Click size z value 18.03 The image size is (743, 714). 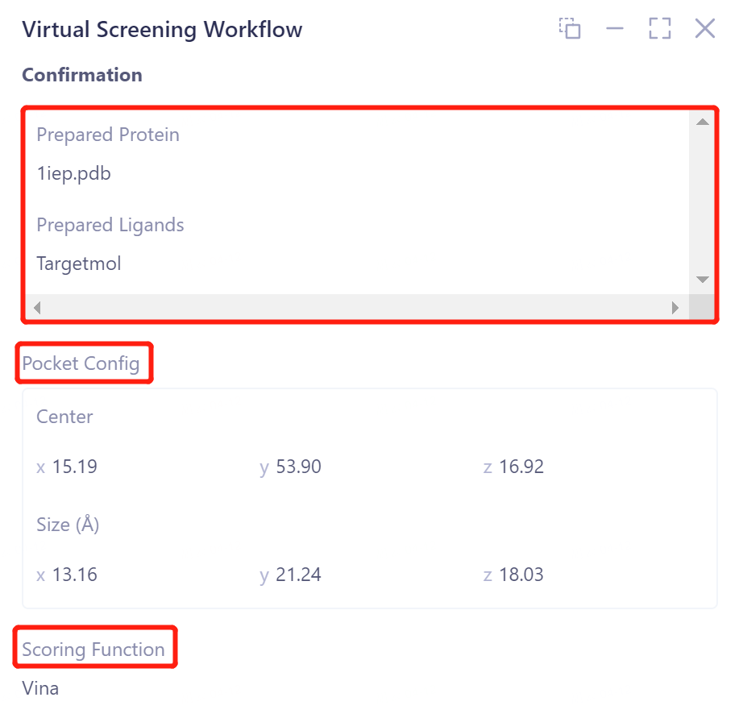coord(521,575)
